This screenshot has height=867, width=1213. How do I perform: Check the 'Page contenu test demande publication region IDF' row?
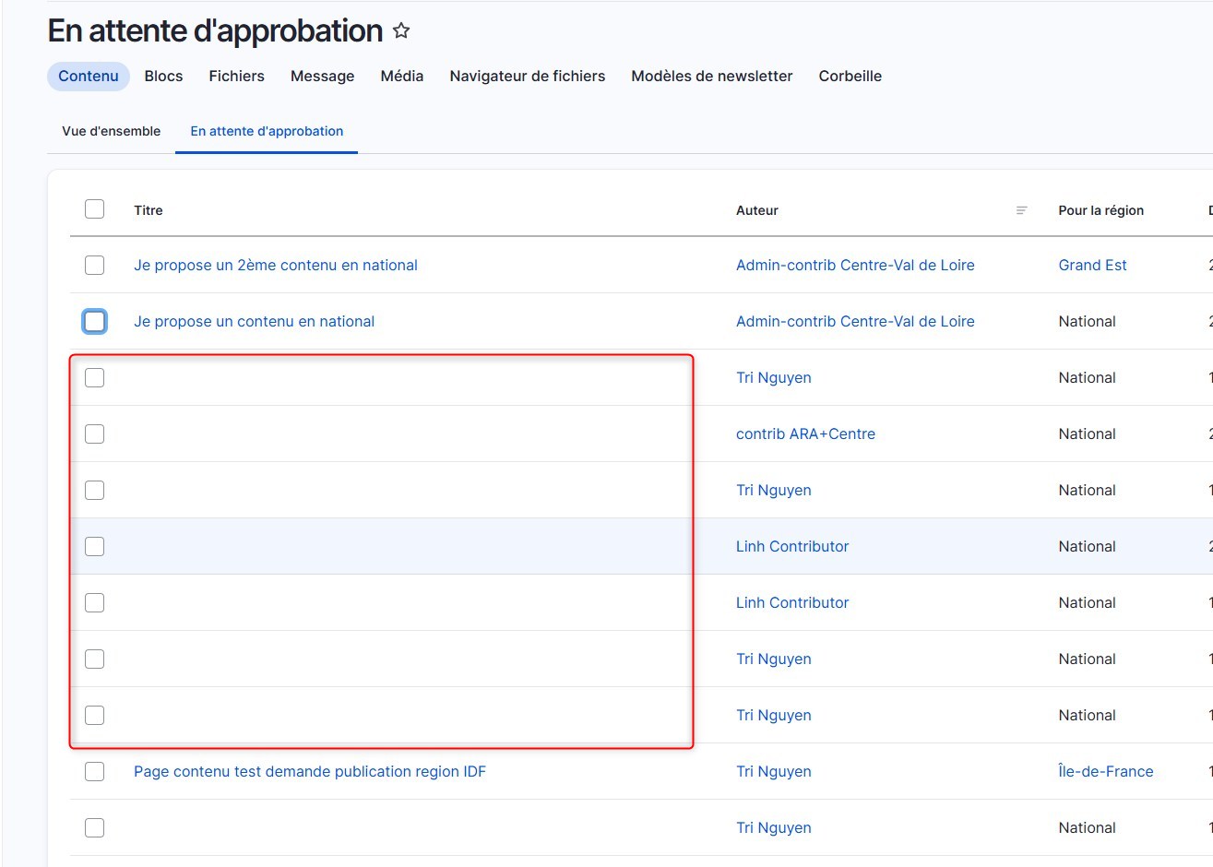tap(94, 772)
